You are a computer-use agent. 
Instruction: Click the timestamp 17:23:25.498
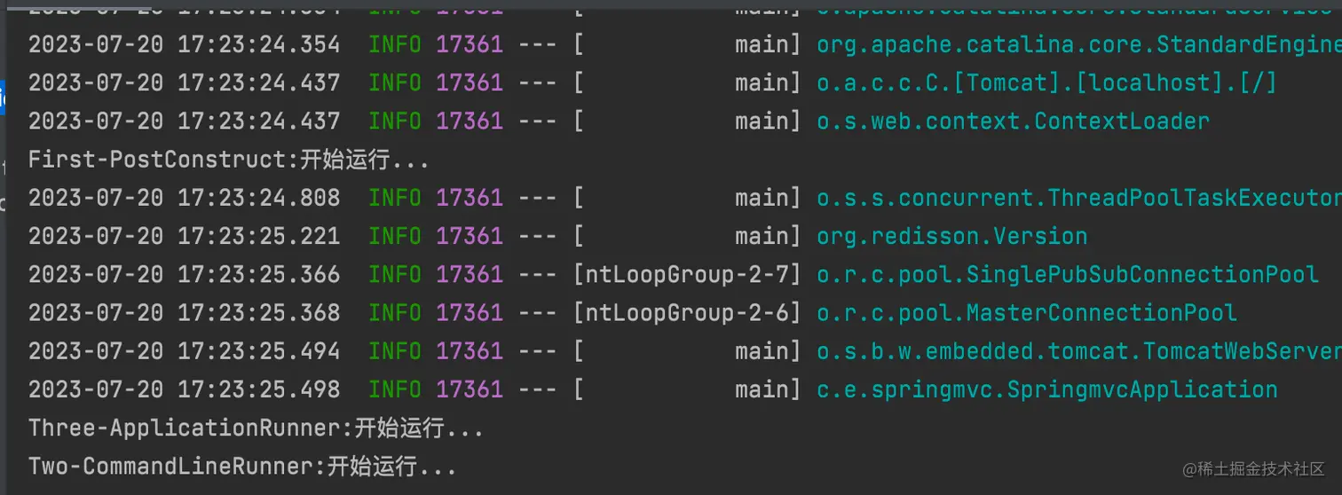pyautogui.click(x=258, y=389)
